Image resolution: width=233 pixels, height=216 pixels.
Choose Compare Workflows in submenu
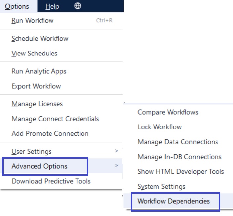pos(178,112)
